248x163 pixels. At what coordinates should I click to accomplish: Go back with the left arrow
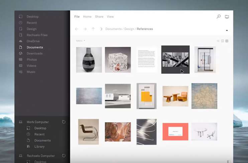(x=77, y=29)
